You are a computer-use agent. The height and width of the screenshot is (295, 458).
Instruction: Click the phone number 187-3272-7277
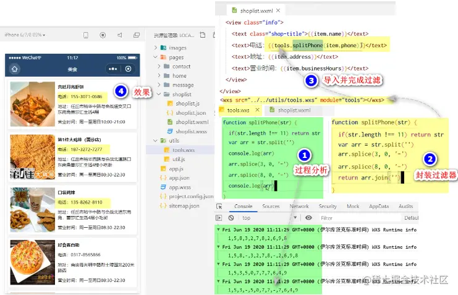click(87, 149)
